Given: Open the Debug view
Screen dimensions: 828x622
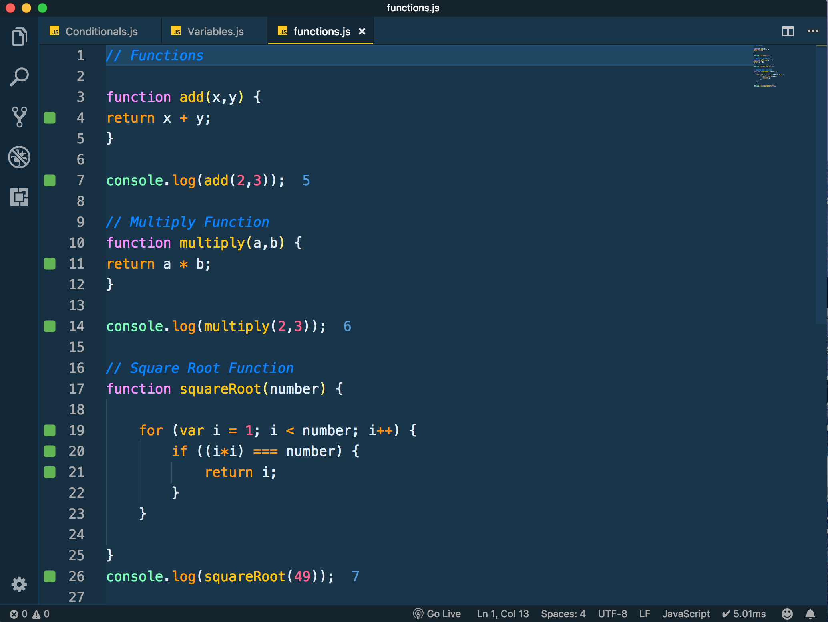Looking at the screenshot, I should click(19, 157).
